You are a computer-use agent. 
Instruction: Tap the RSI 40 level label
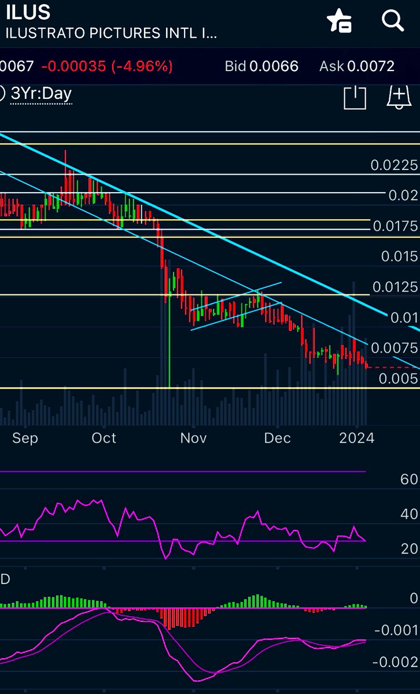409,514
